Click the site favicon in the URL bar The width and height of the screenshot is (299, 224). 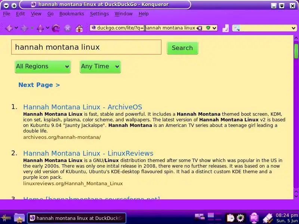tap(94, 28)
